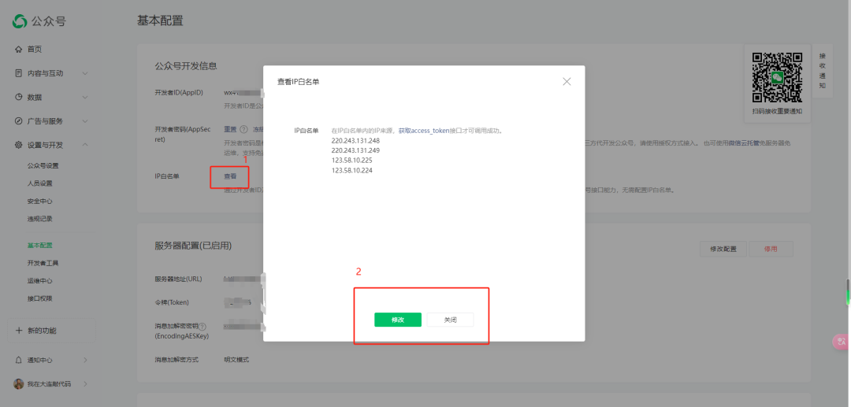851x407 pixels.
Task: Click the EncodingAESKey help question icon
Action: point(203,327)
